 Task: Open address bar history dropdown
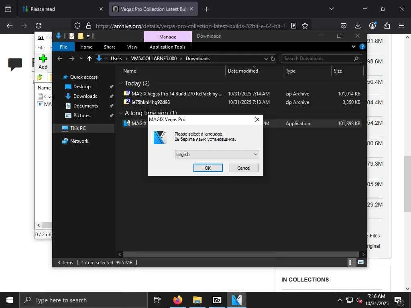266,59
